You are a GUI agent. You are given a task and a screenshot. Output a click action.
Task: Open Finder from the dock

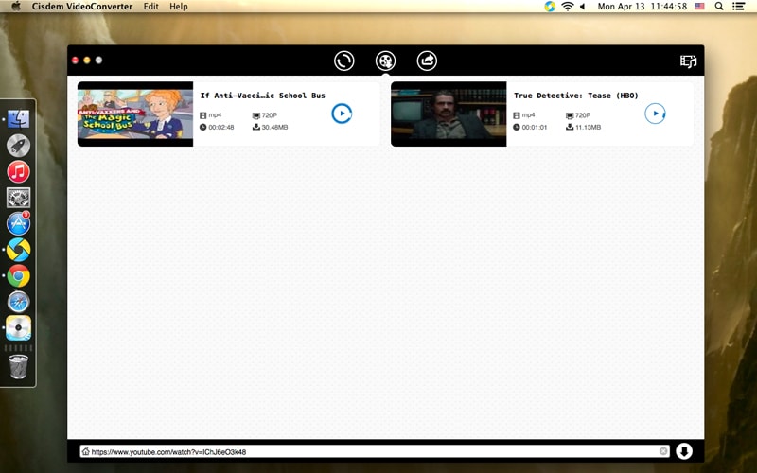click(18, 119)
